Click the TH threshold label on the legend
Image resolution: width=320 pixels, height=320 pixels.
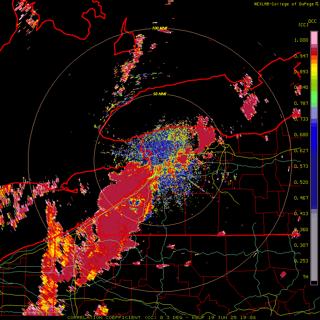(305, 277)
